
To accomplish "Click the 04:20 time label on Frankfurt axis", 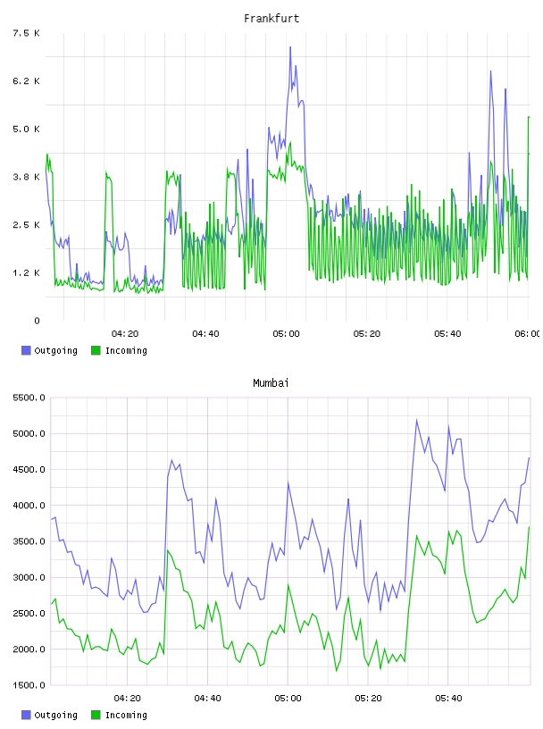I will (x=125, y=334).
